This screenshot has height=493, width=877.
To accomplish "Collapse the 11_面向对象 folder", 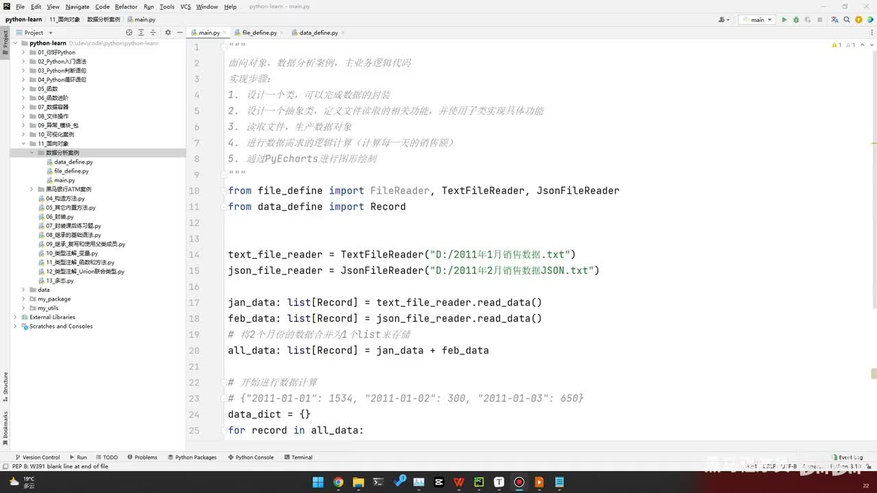I will point(23,144).
